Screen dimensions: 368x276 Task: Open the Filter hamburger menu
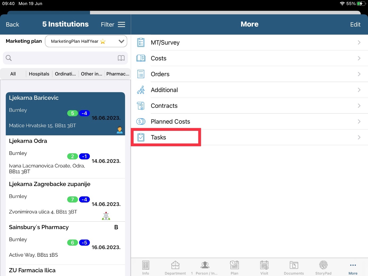[x=121, y=24]
